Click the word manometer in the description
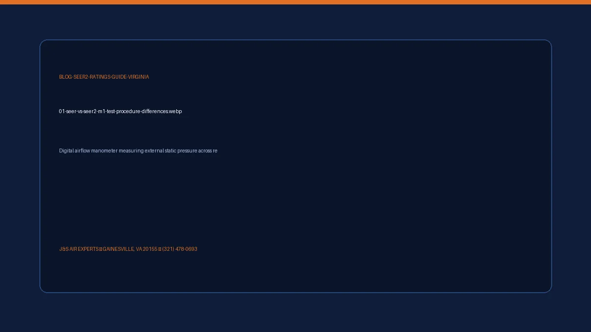This screenshot has width=591, height=332. (104, 151)
